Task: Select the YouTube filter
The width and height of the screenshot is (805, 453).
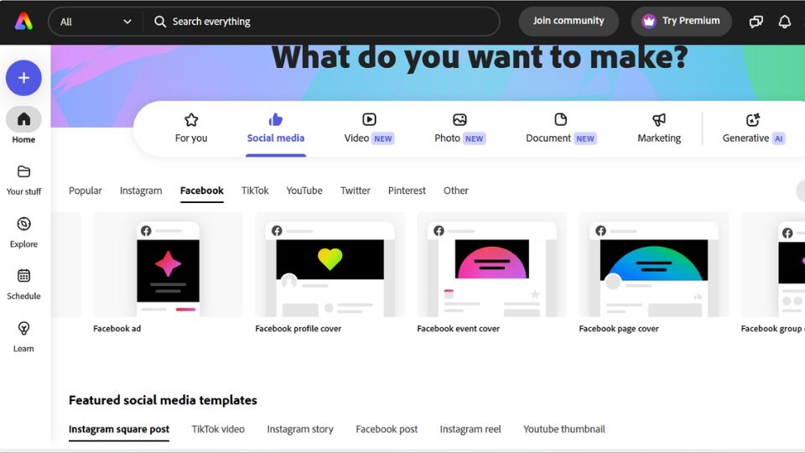Action: coord(304,190)
